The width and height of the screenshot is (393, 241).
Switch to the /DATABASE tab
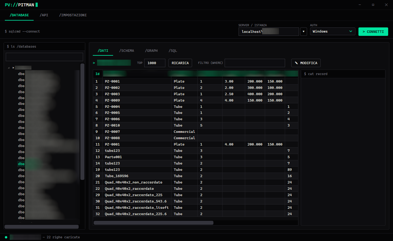pyautogui.click(x=19, y=15)
